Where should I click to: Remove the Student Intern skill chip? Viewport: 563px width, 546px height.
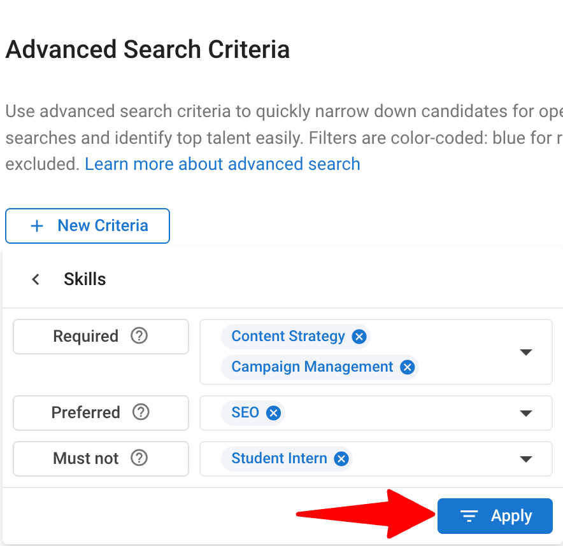(x=341, y=459)
